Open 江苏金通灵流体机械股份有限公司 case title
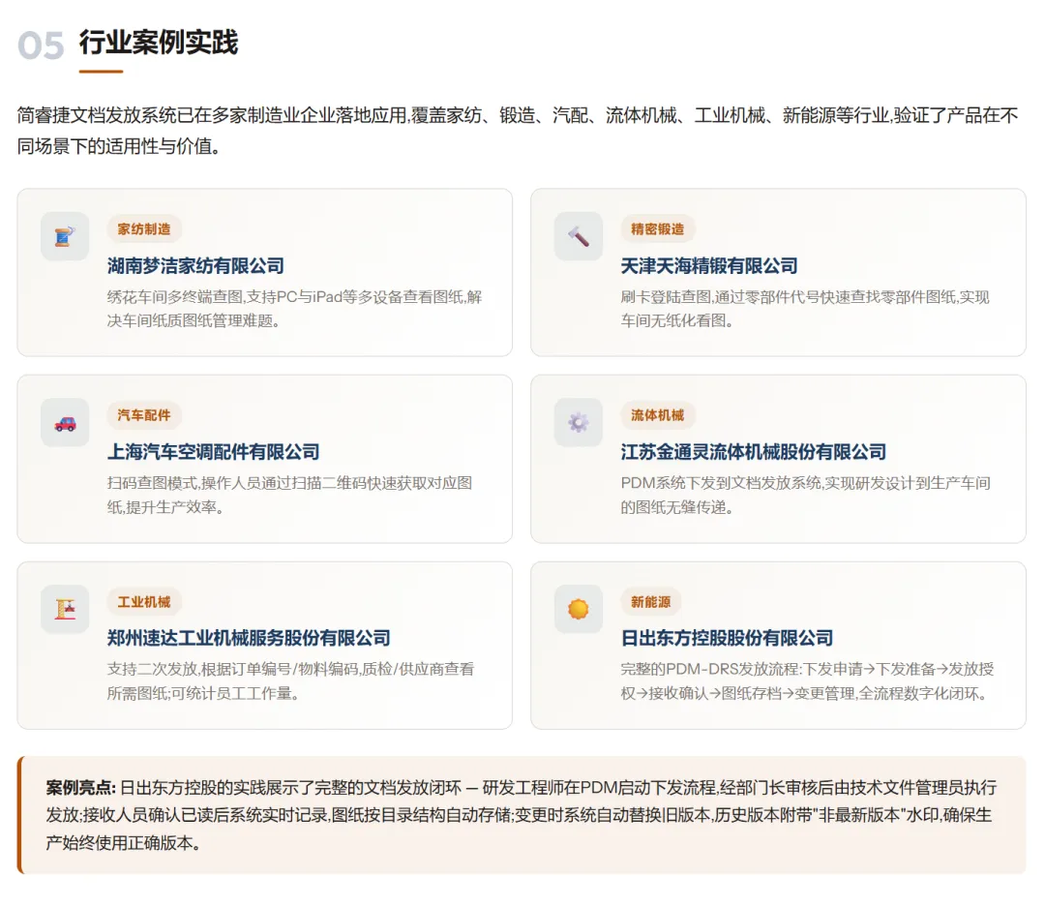This screenshot has height=906, width=1045. [x=753, y=452]
